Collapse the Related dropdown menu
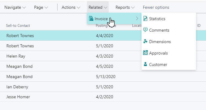Screen dimensions: 206x110 pos(98,7)
